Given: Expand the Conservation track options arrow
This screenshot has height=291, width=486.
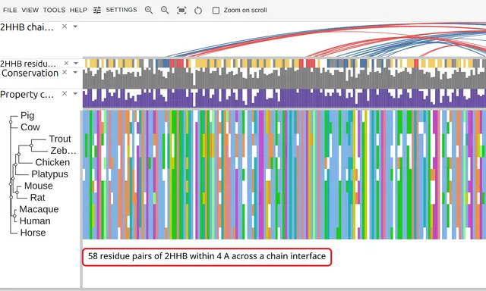Looking at the screenshot, I should click(x=75, y=72).
